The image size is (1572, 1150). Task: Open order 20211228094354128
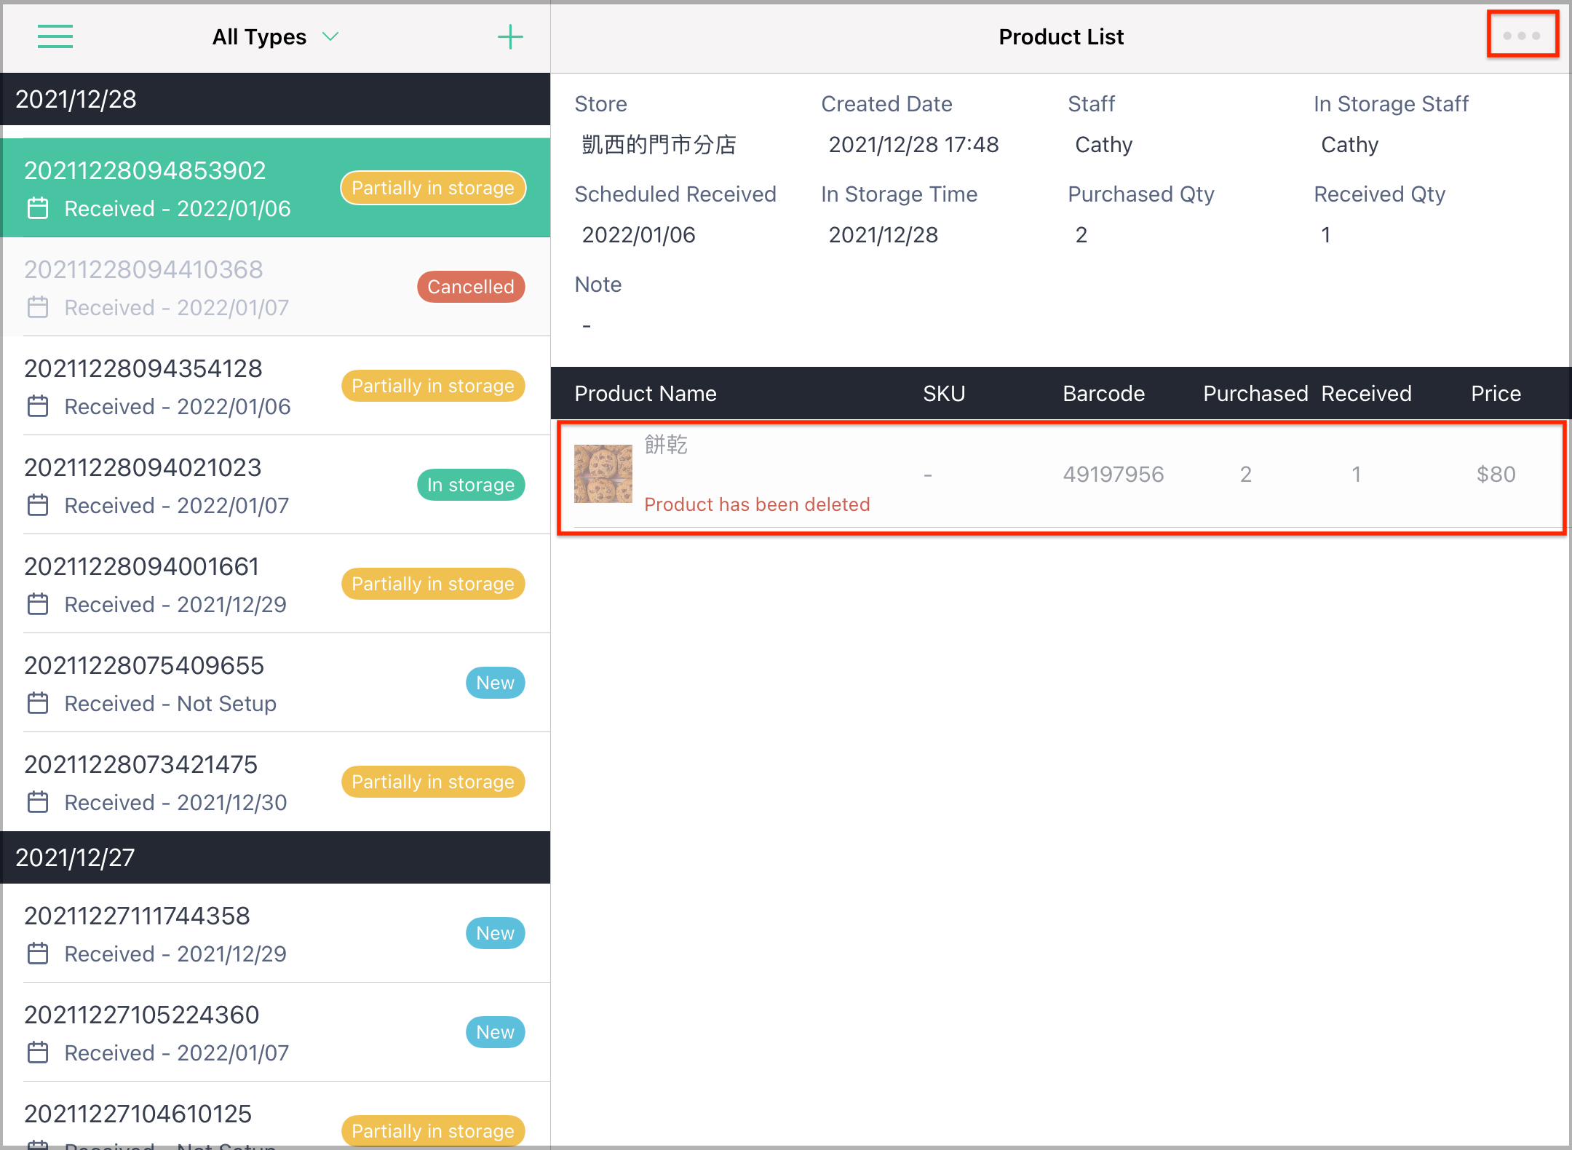coord(276,386)
